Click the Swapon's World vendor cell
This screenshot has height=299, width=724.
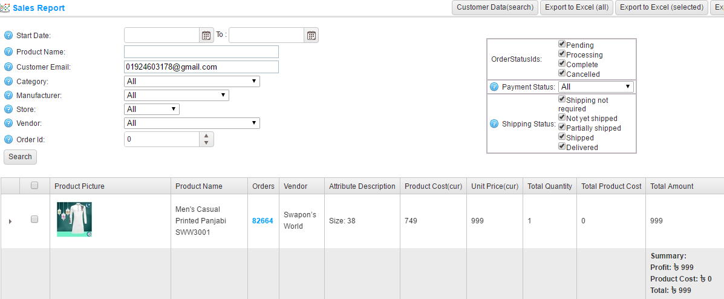point(300,220)
